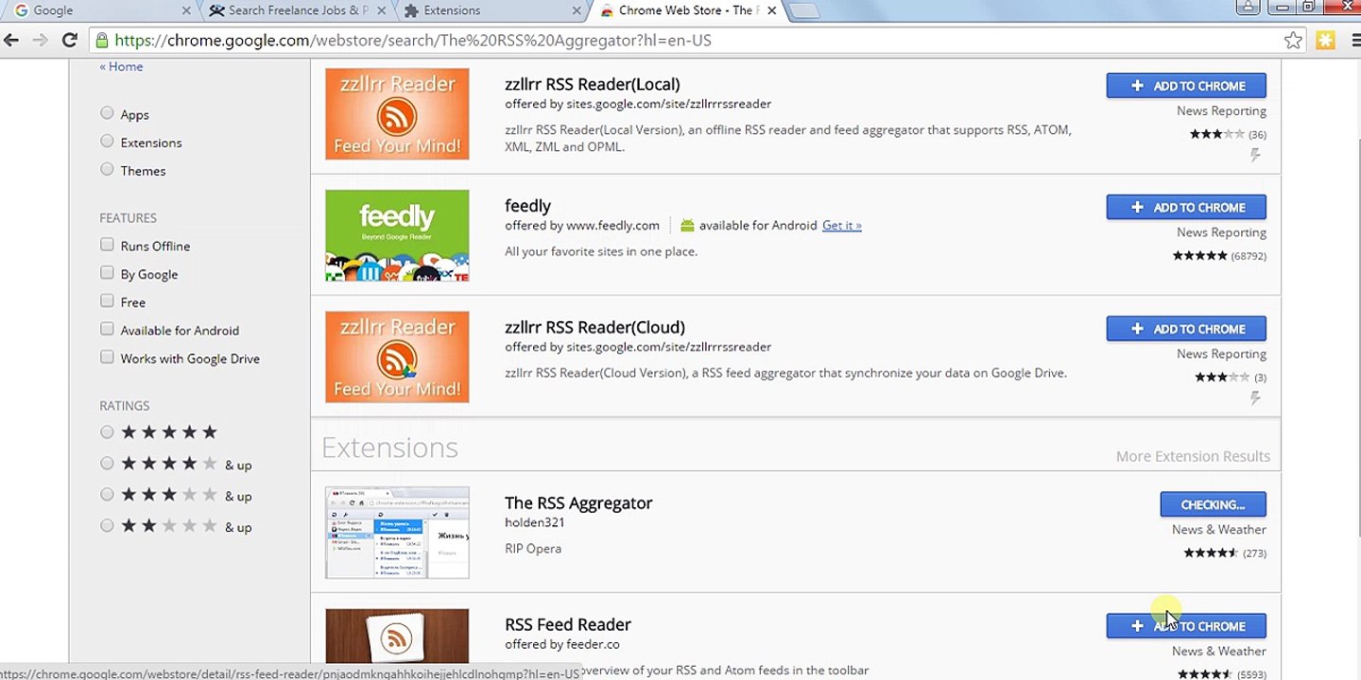Open the zzllrr RSS Reader(Local) thumbnail
The height and width of the screenshot is (680, 1361).
click(x=397, y=113)
